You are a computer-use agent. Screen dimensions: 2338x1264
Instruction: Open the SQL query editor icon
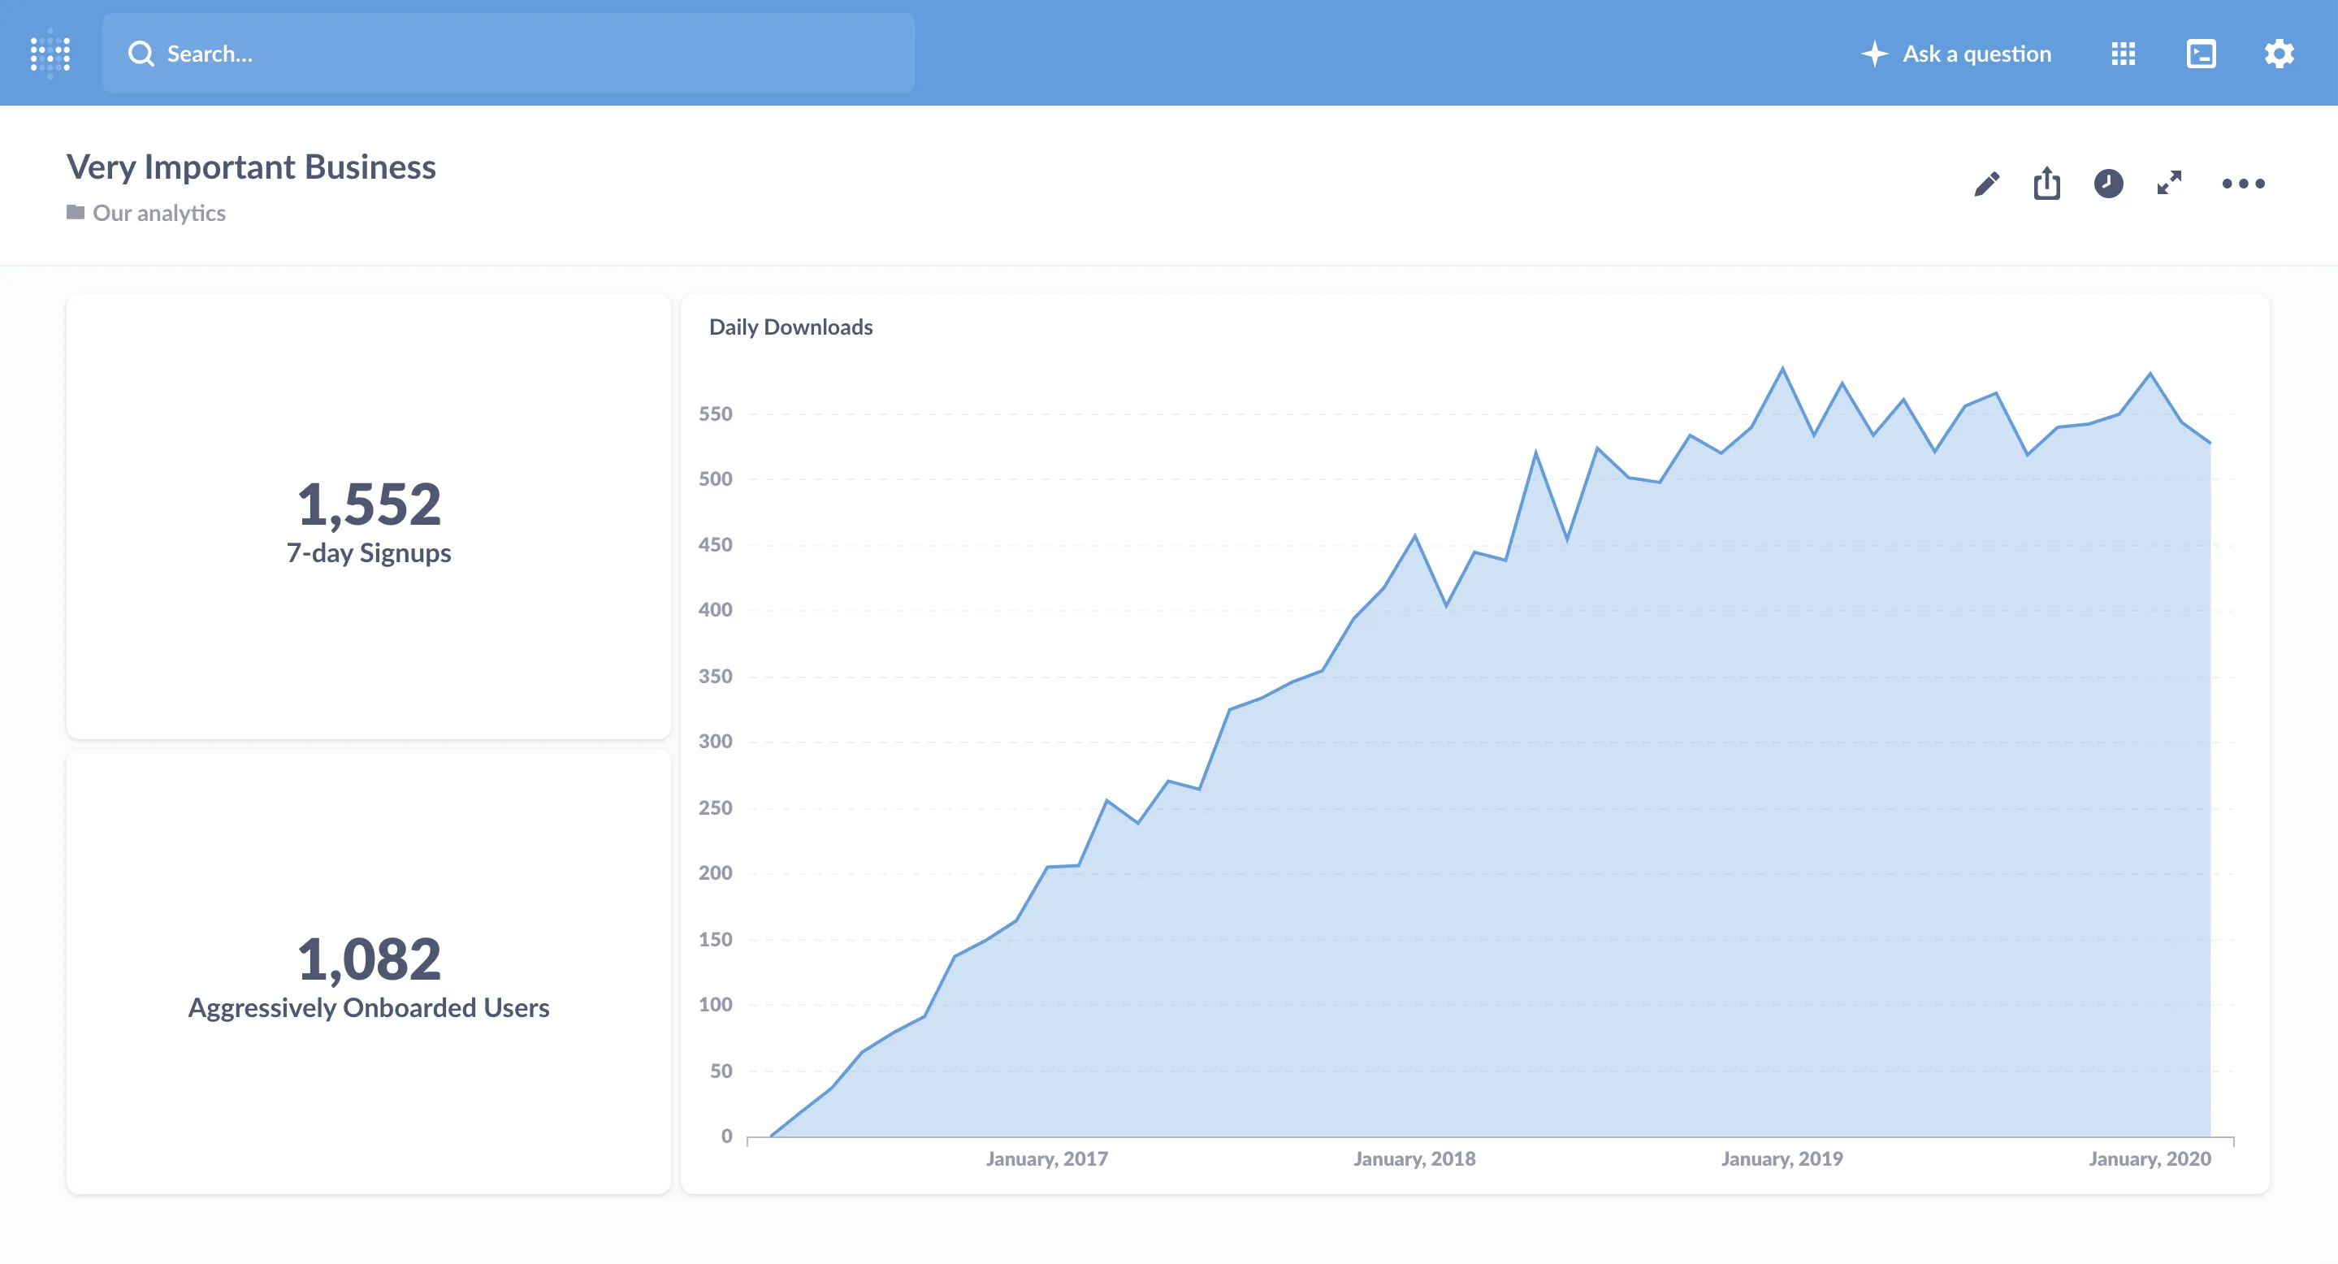[x=2200, y=54]
